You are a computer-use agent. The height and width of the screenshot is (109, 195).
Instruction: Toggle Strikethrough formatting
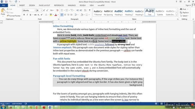tap(35, 15)
